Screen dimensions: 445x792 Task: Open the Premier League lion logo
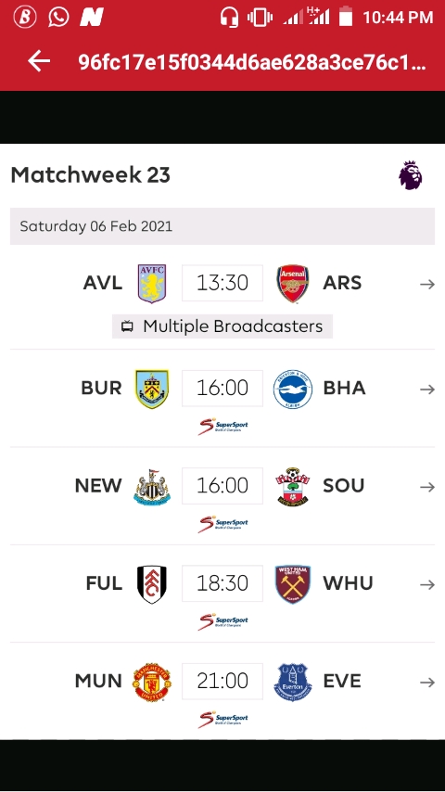[x=410, y=175]
